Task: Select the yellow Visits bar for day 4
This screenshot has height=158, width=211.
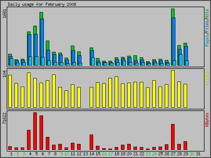Action: (29, 90)
